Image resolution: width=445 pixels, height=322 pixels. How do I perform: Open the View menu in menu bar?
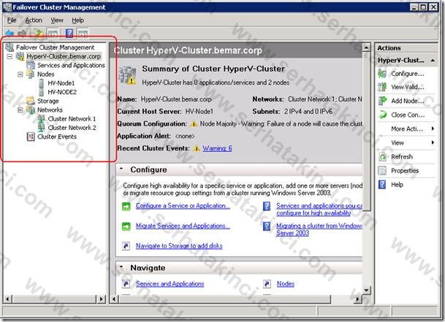[x=57, y=20]
